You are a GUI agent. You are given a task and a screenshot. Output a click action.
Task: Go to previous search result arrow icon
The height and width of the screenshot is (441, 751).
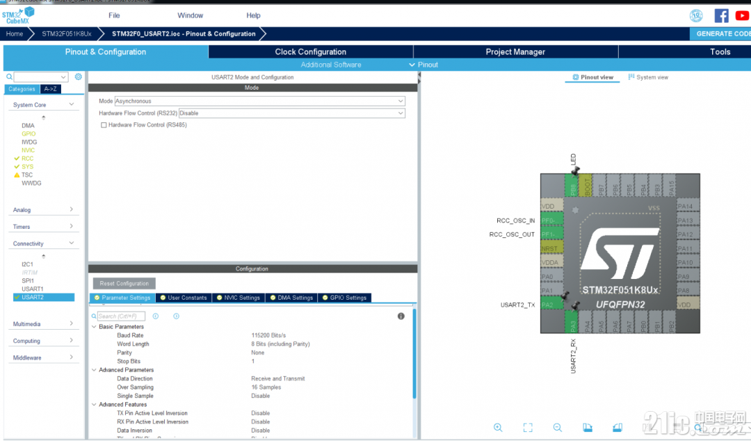click(156, 316)
